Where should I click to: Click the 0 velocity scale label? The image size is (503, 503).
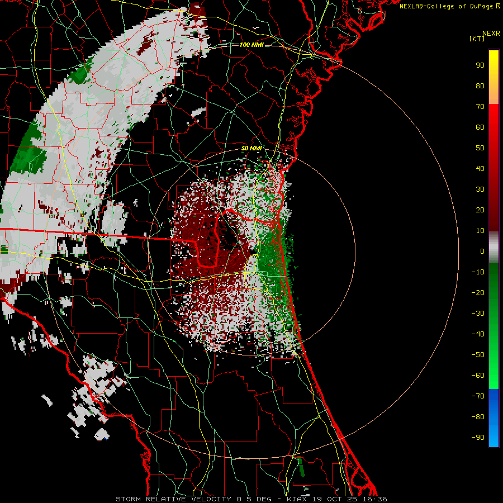click(482, 251)
